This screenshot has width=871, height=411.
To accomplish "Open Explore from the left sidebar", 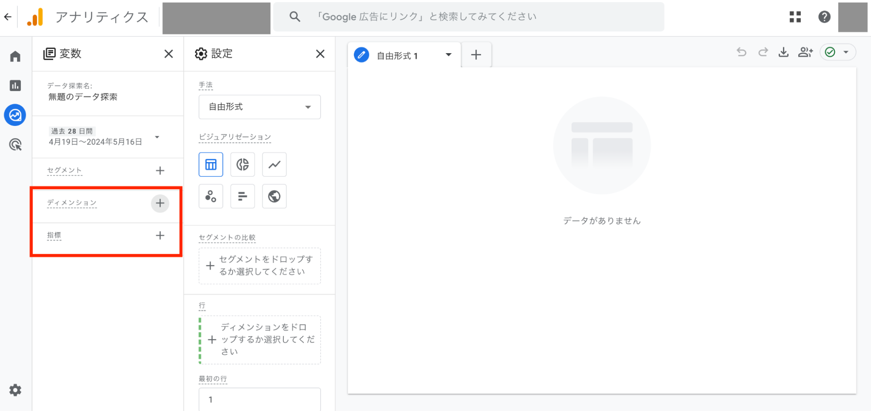I will (15, 115).
